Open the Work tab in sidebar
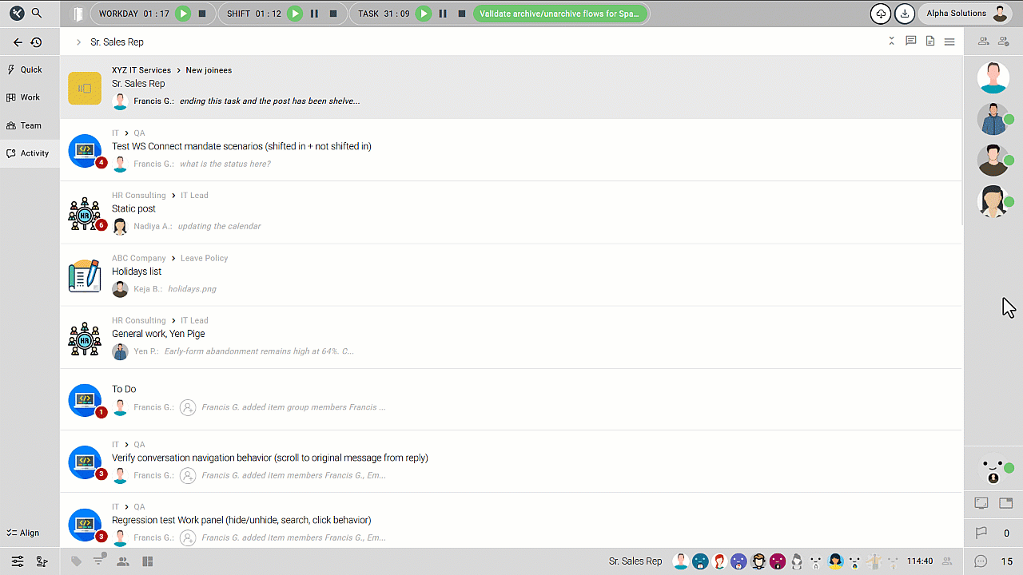This screenshot has width=1023, height=575. point(29,97)
